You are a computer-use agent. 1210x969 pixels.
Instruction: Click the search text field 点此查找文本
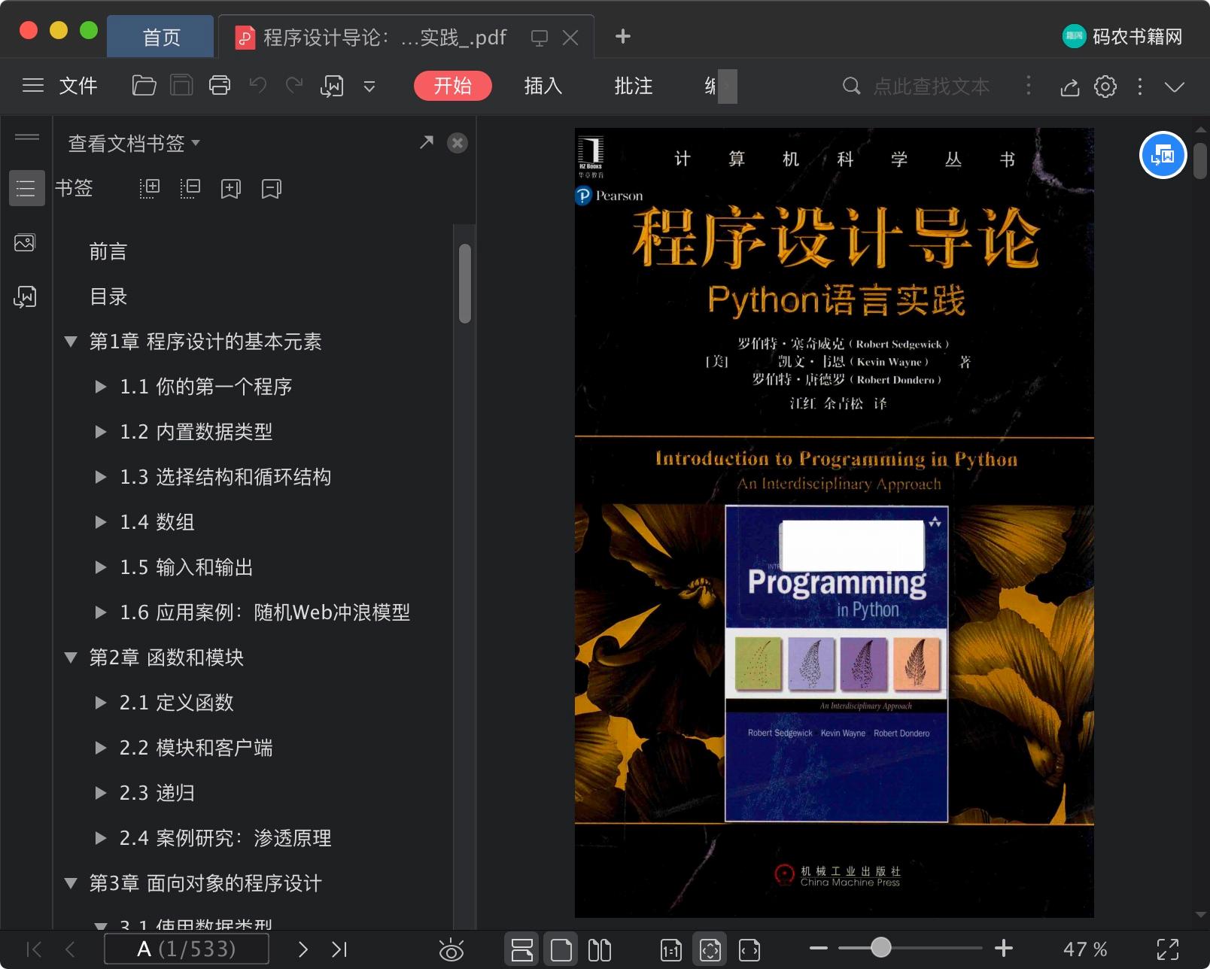932,87
